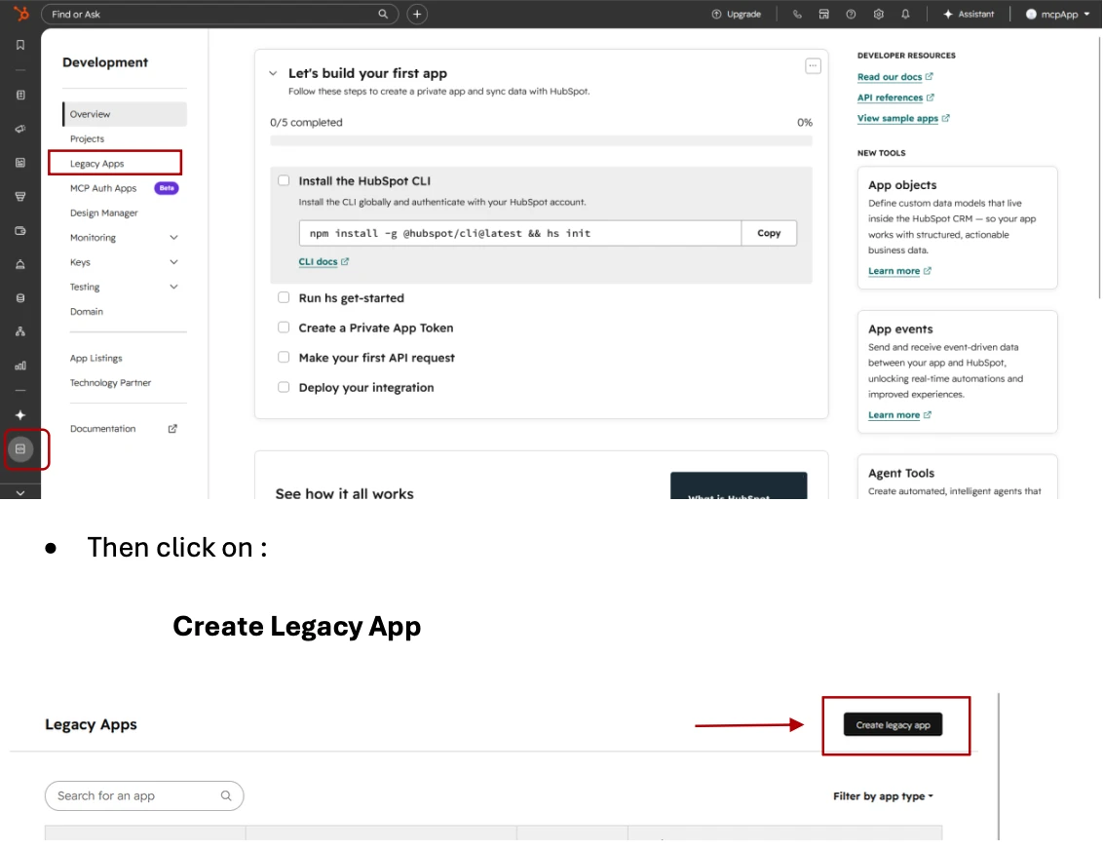Copy the npm install command

point(769,233)
